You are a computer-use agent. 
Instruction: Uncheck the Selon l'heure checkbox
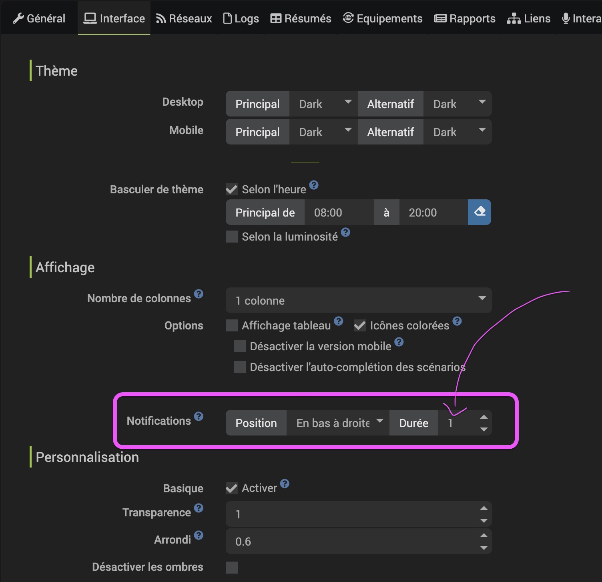(x=232, y=189)
